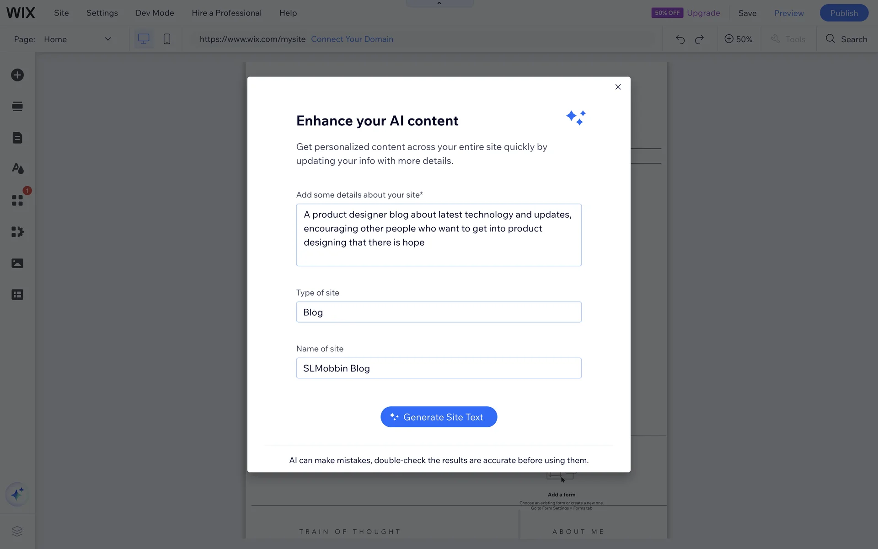Open the Sections panel in left sidebar
This screenshot has width=878, height=549.
[x=17, y=107]
